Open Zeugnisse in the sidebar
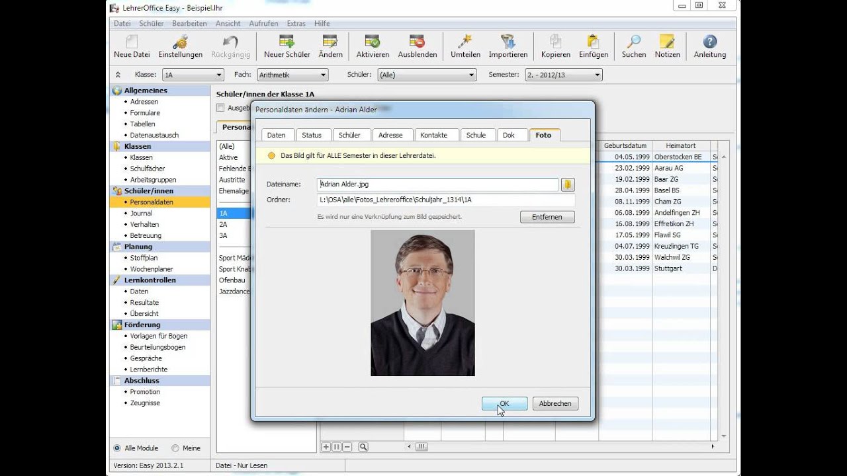 [x=145, y=403]
